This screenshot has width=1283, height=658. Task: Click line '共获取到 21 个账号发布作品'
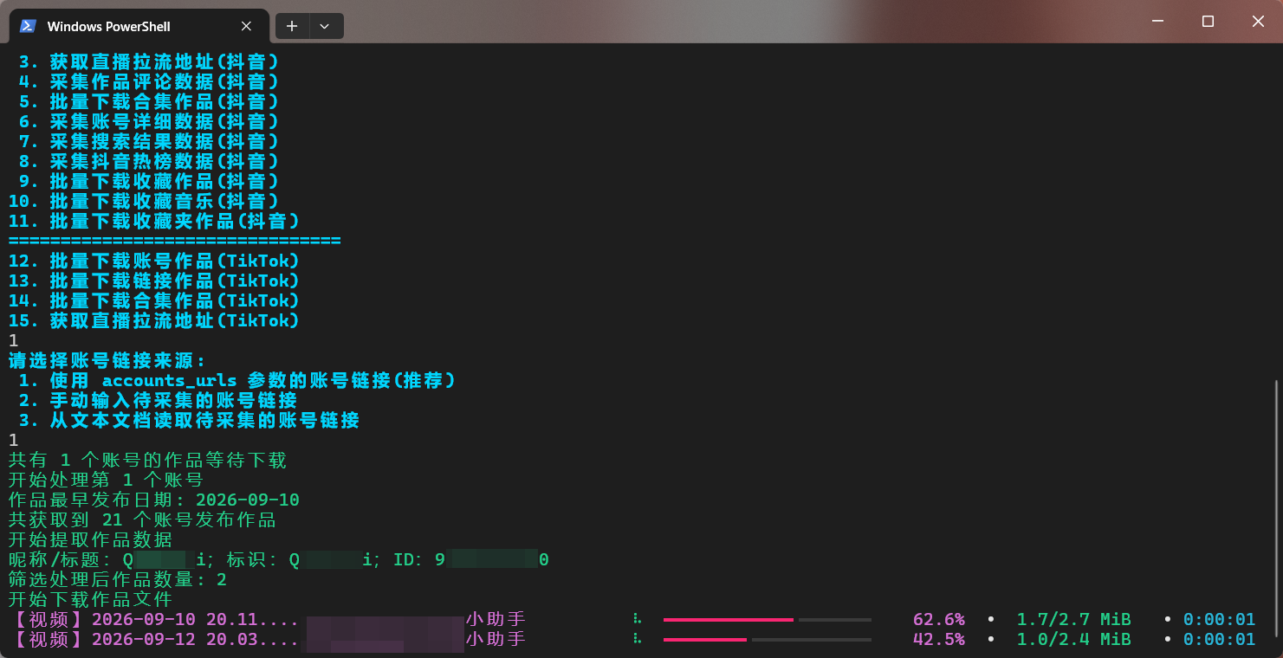tap(142, 519)
